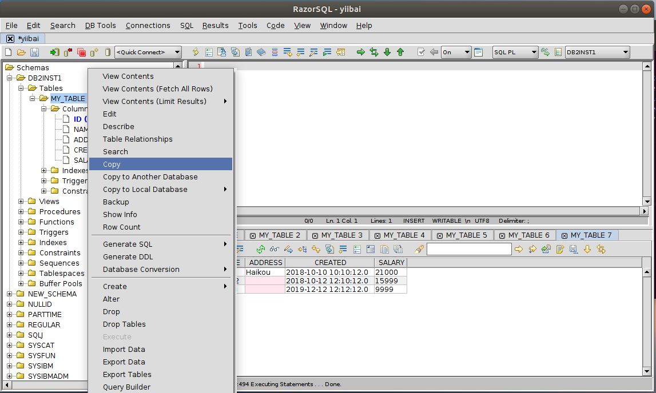Click the Open File folder icon
The image size is (656, 393).
point(21,52)
